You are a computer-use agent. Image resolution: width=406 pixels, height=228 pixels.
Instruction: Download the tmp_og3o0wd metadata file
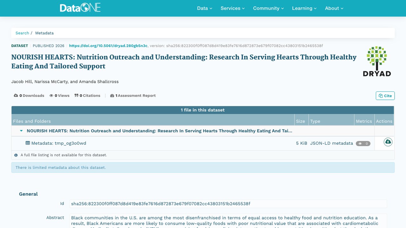388,142
